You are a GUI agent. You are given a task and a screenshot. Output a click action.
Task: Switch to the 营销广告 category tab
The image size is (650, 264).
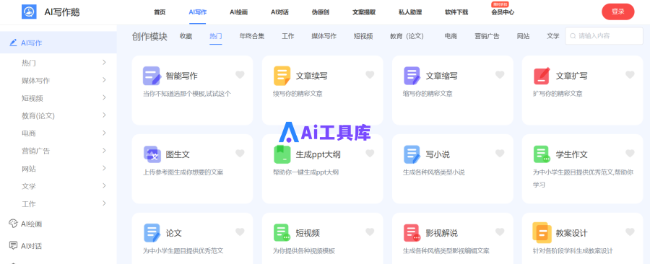pos(487,36)
